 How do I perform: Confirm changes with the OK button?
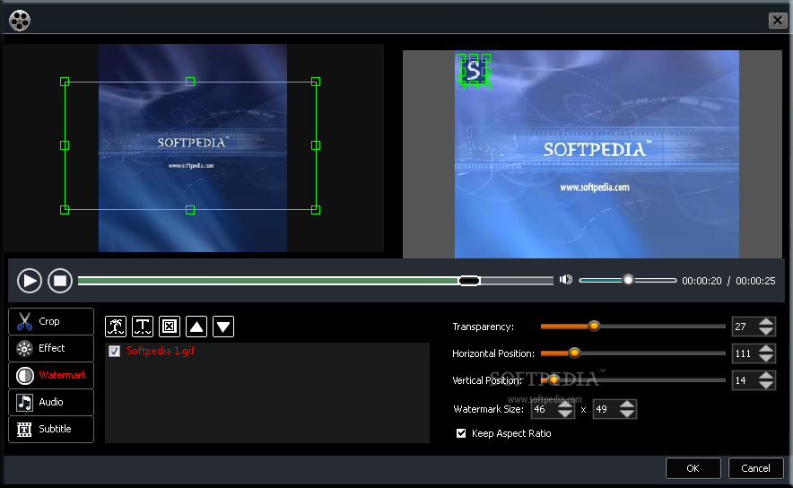[x=693, y=468]
